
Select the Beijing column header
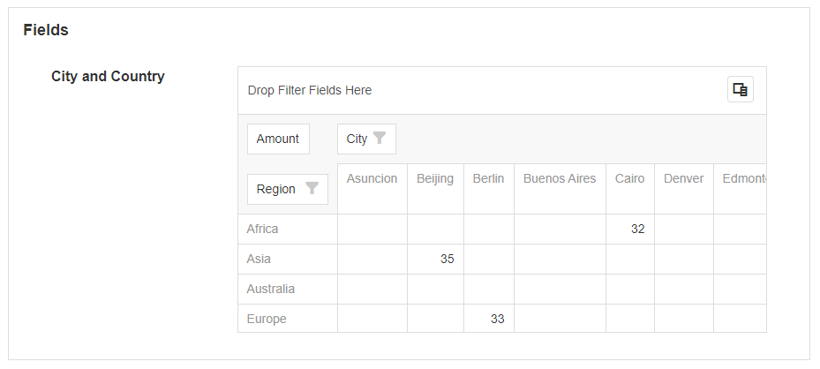(435, 178)
